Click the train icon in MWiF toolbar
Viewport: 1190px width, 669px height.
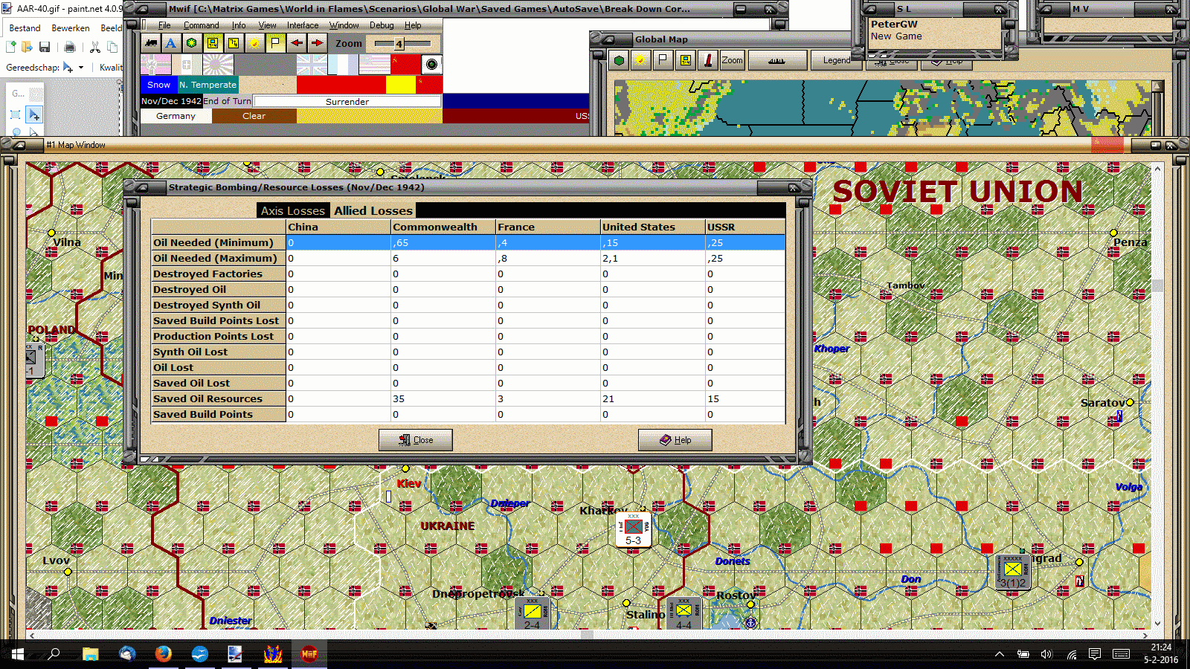pos(151,43)
